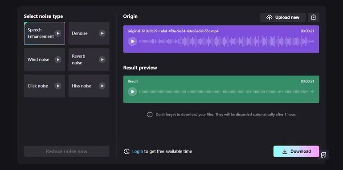343x170 pixels.
Task: Click the original mp4 file name
Action: (173, 31)
